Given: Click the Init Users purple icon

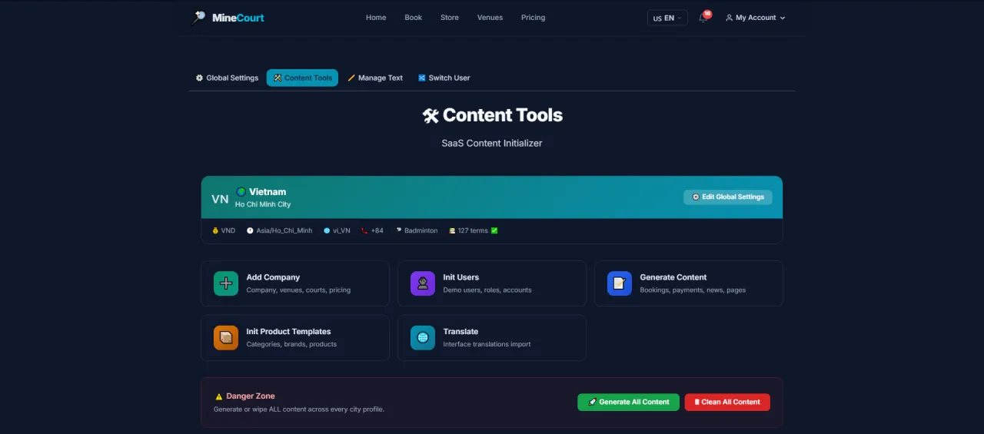Looking at the screenshot, I should point(423,283).
